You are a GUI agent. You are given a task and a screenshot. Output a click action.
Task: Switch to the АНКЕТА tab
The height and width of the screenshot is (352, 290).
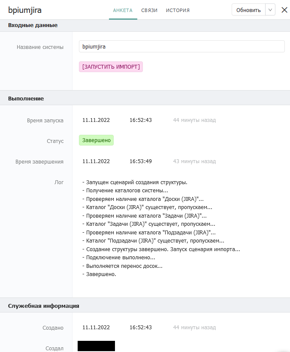point(123,10)
